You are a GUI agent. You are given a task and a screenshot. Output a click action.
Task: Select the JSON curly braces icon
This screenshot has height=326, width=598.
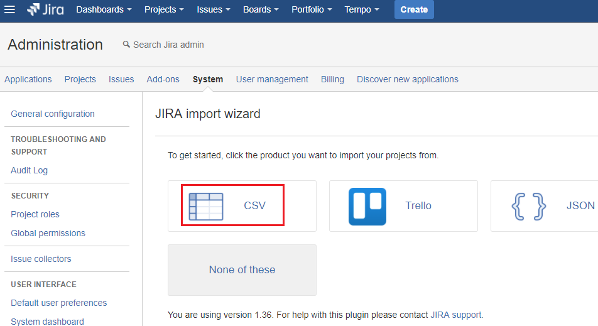(x=529, y=206)
